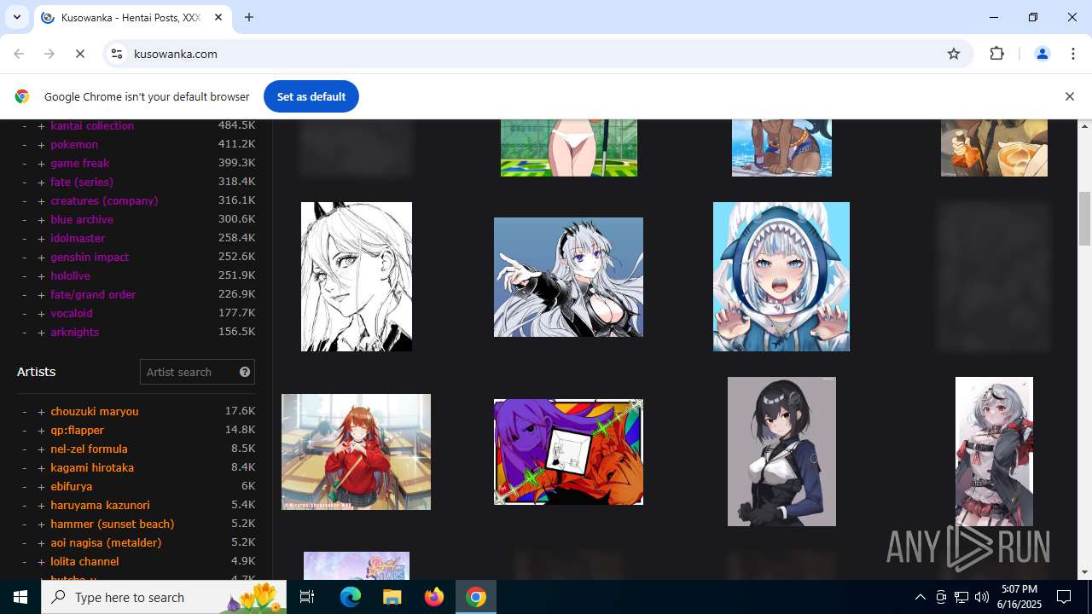Exclude the blue archive tag with minus

(24, 220)
